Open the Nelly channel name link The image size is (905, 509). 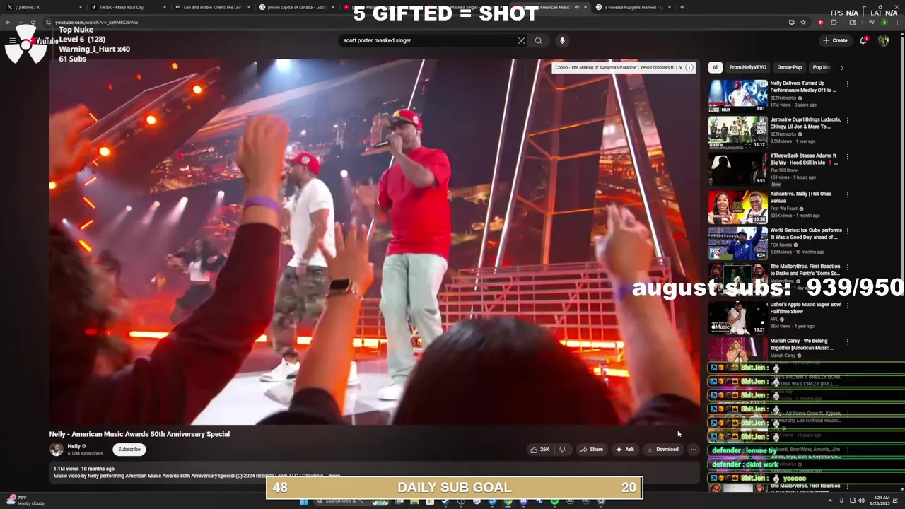[x=74, y=446]
